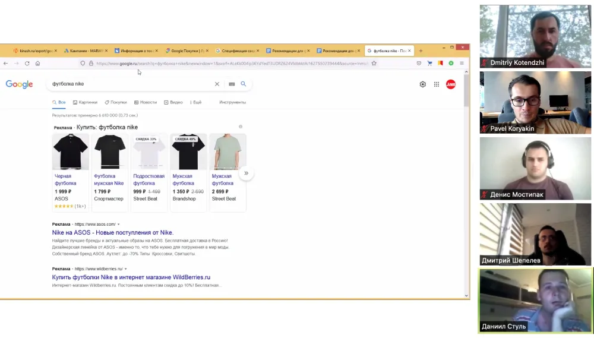
Task: Open the red-yellow flag extension icon
Action: (x=440, y=64)
